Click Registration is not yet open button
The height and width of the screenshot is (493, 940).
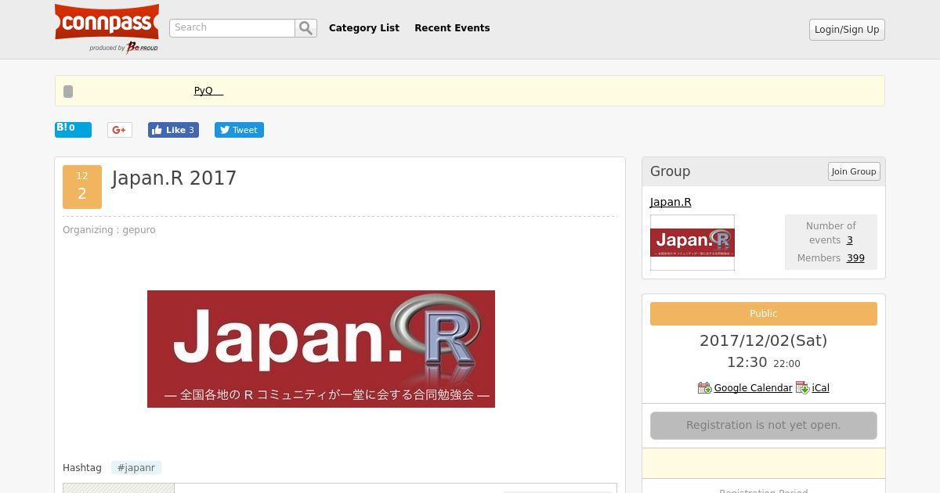764,426
